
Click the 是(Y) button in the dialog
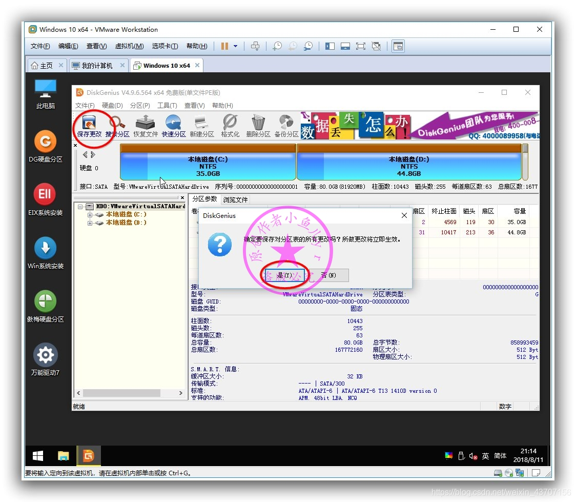284,275
